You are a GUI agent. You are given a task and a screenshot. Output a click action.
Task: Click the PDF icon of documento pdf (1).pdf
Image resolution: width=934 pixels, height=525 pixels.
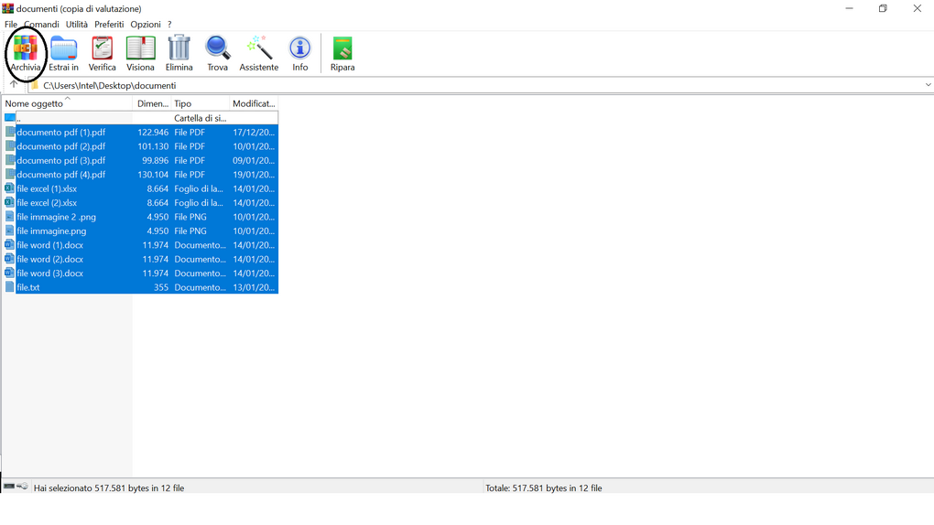click(10, 132)
